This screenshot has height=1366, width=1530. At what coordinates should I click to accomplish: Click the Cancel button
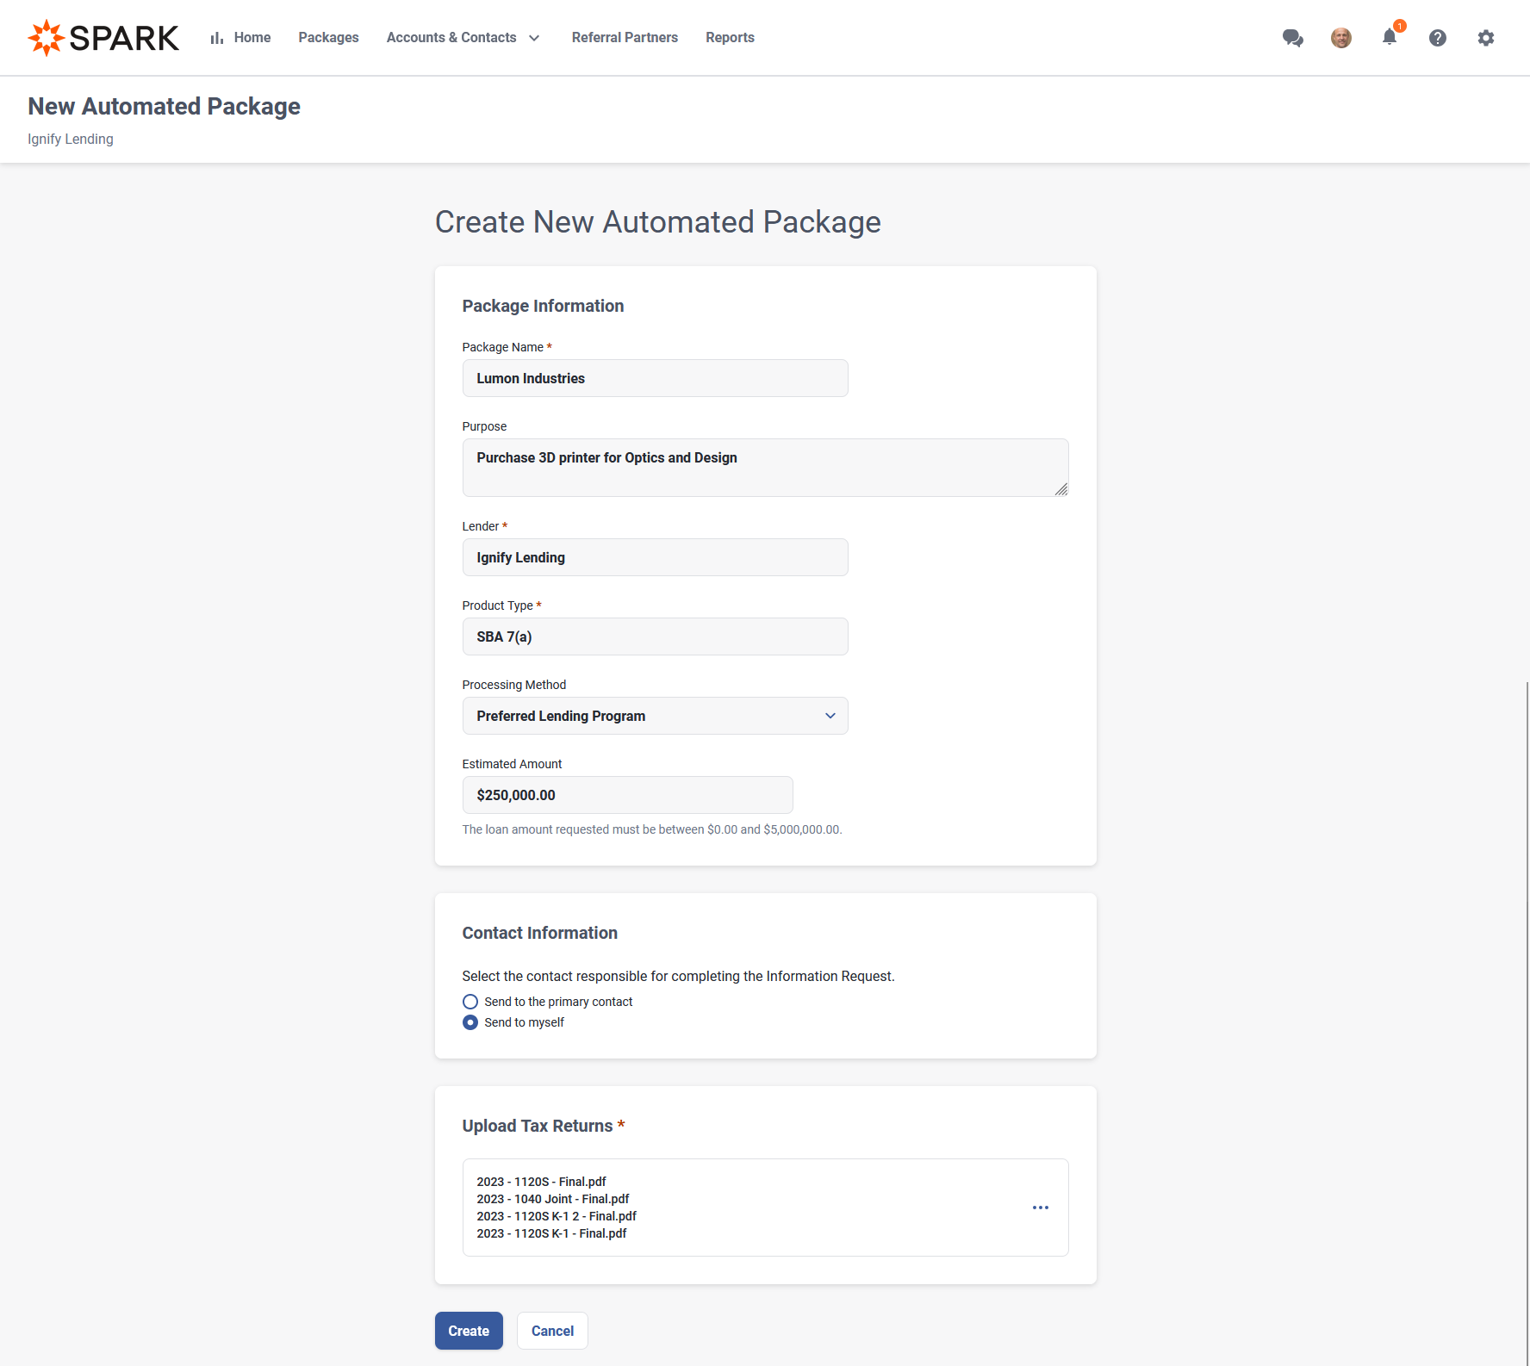[x=552, y=1331]
